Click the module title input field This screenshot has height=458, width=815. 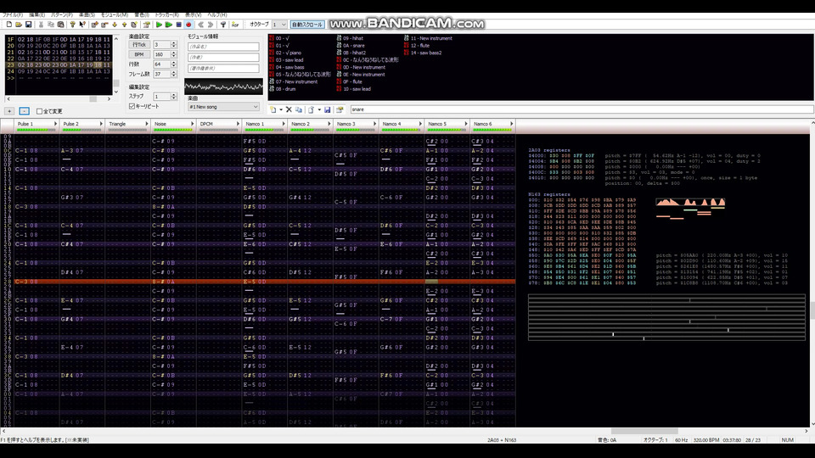223,47
